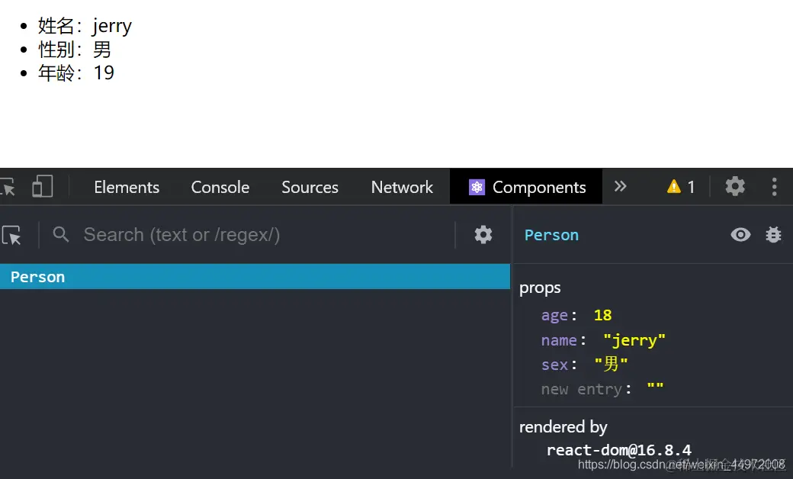Screen dimensions: 793x479
Task: Click the age prop key
Action: click(554, 316)
